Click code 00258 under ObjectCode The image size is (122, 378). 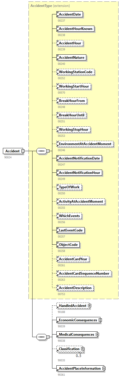pos(62,251)
